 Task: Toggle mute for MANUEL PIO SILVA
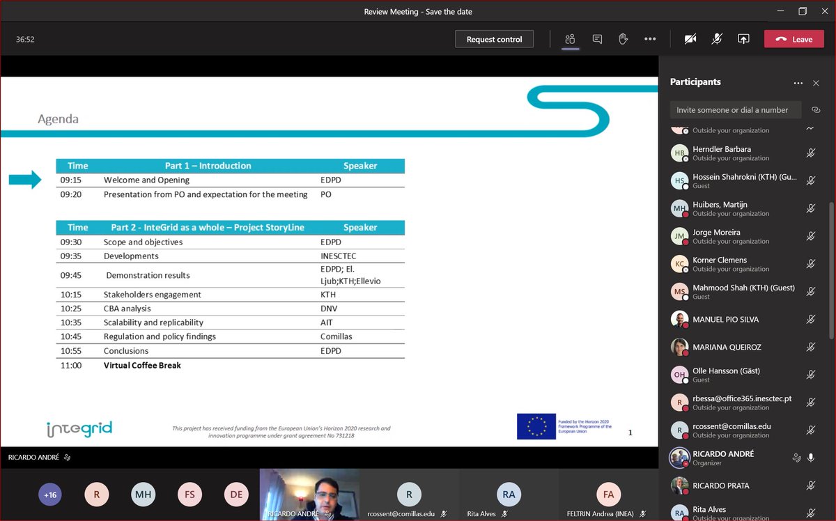click(x=810, y=319)
